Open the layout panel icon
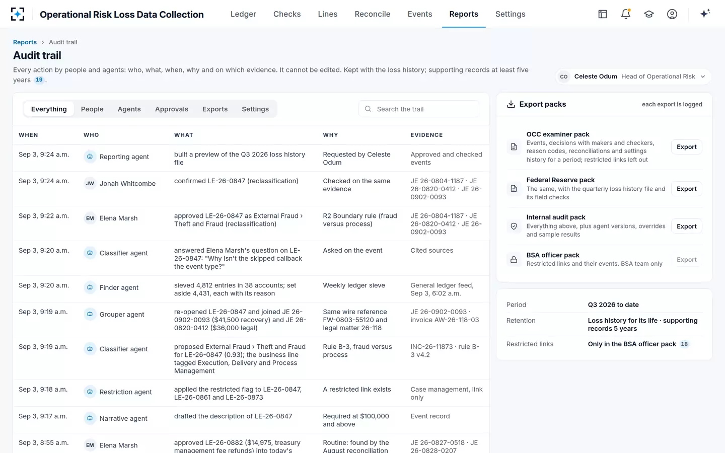The image size is (725, 453). click(x=603, y=14)
